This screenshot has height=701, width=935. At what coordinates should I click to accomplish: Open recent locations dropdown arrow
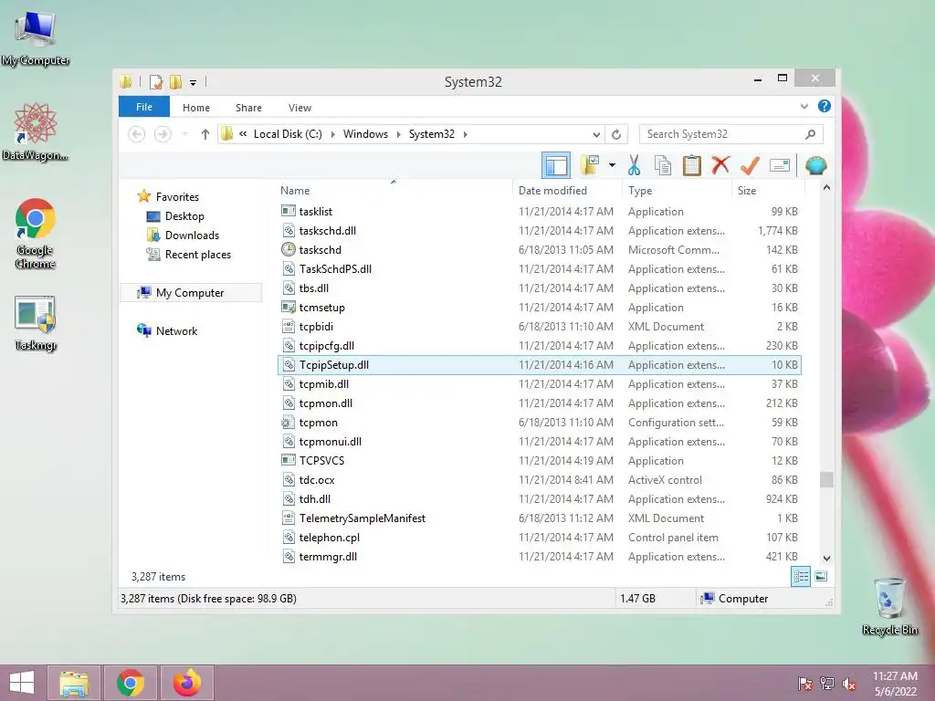point(184,134)
